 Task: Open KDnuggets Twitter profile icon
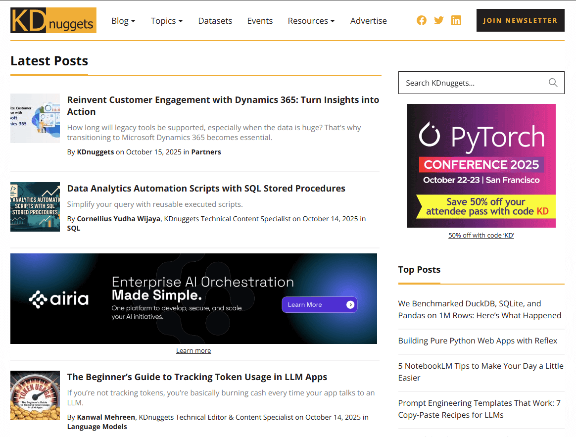coord(439,20)
